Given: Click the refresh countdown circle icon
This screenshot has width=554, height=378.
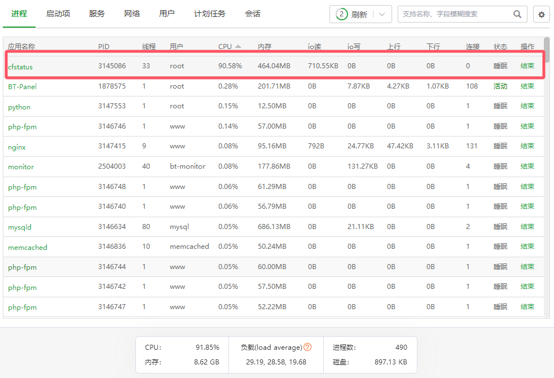Looking at the screenshot, I should [x=342, y=15].
